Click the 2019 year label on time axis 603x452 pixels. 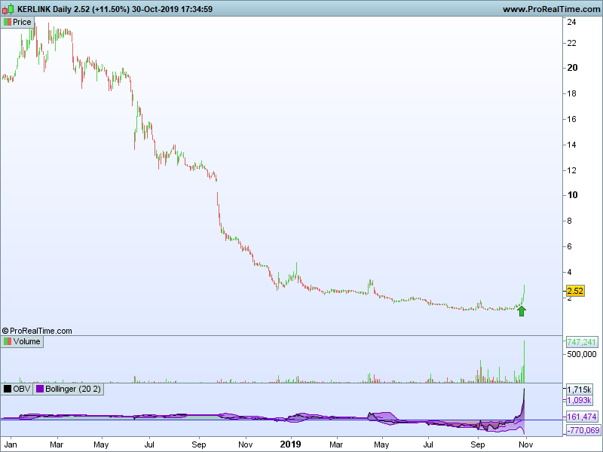[x=290, y=444]
